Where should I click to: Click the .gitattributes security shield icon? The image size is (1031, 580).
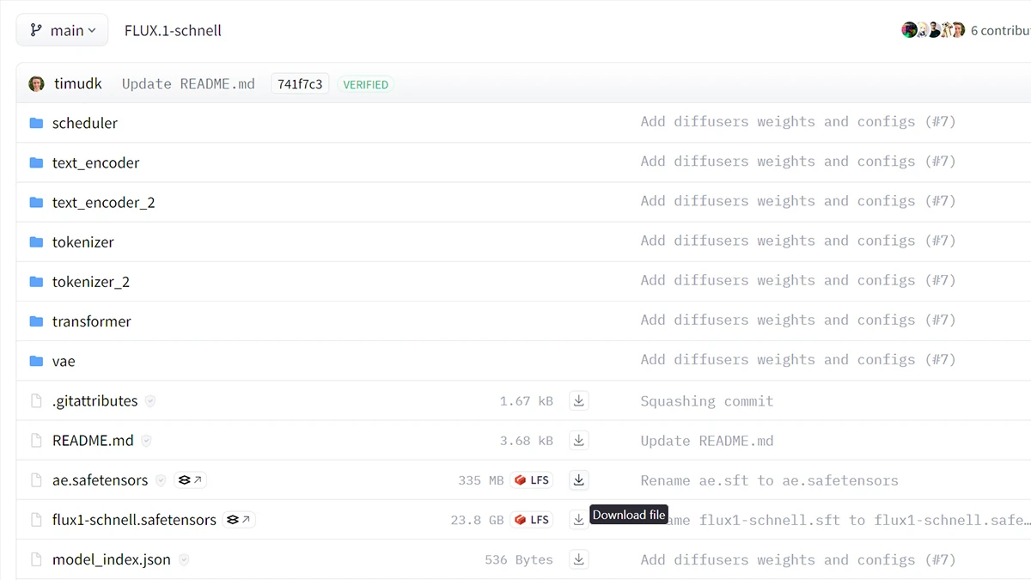(x=150, y=401)
